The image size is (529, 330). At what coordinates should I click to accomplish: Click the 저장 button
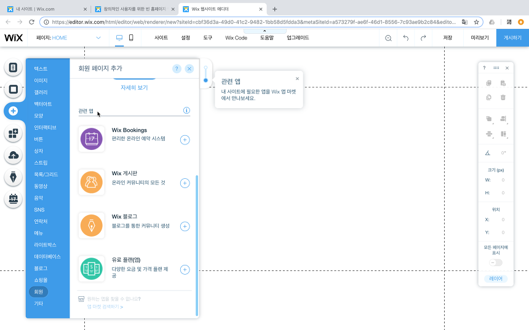point(447,37)
